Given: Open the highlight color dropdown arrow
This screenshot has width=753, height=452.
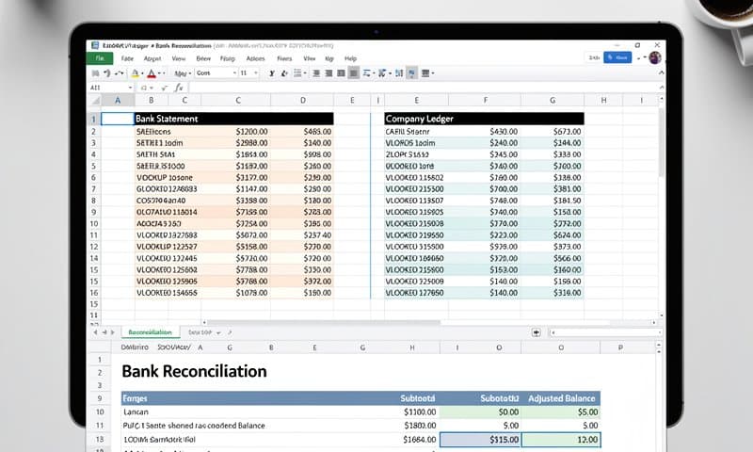Looking at the screenshot, I should 143,73.
